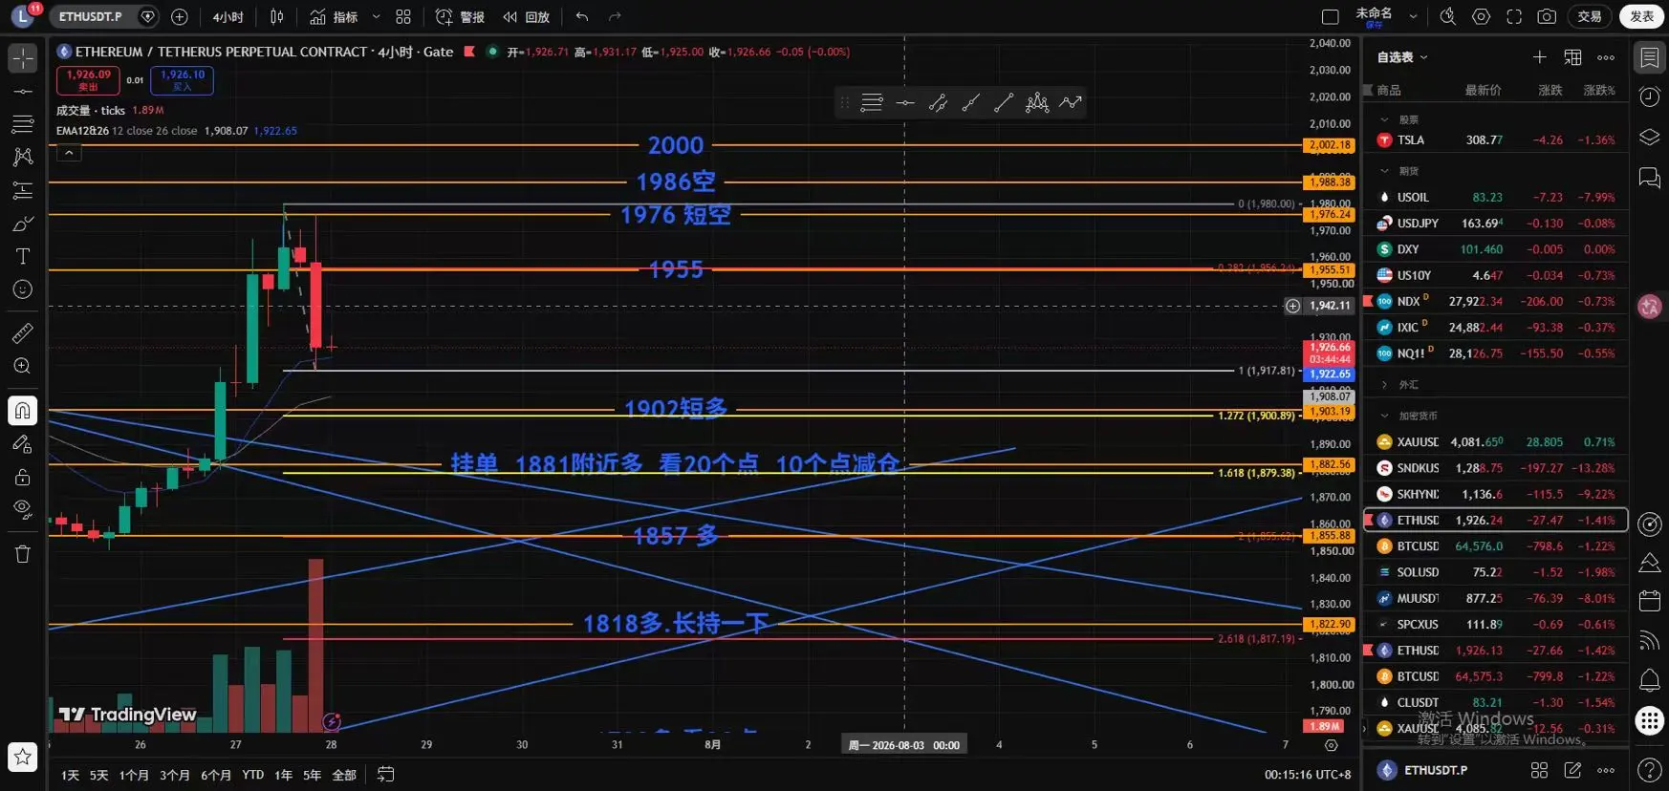Take a chart snapshot with camera

point(1547,16)
